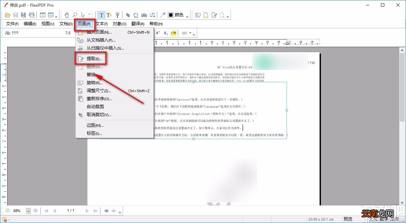The width and height of the screenshot is (406, 223).
Task: Go to the next page
Action: [x=87, y=211]
